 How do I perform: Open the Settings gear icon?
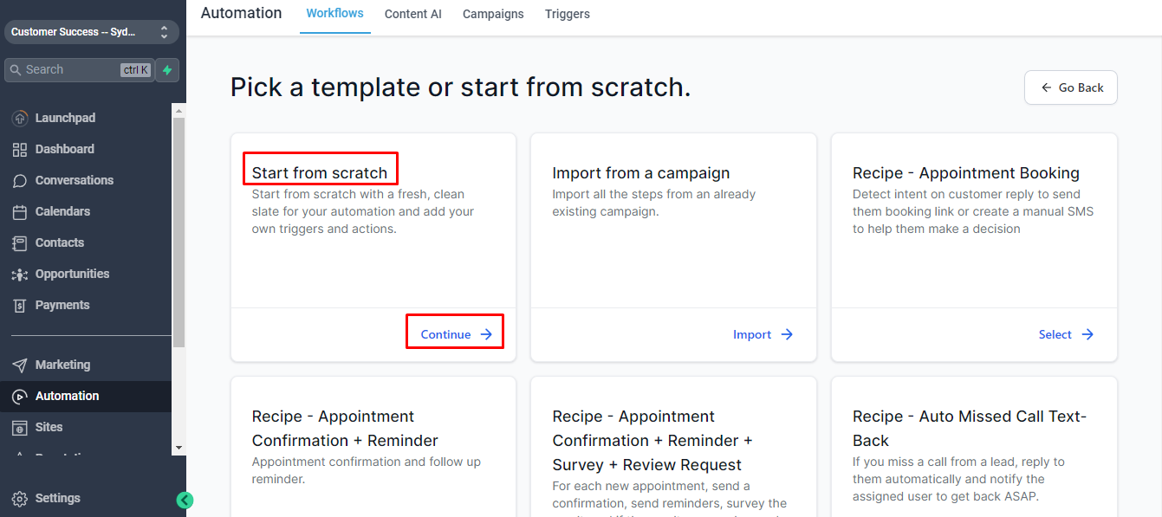tap(20, 498)
